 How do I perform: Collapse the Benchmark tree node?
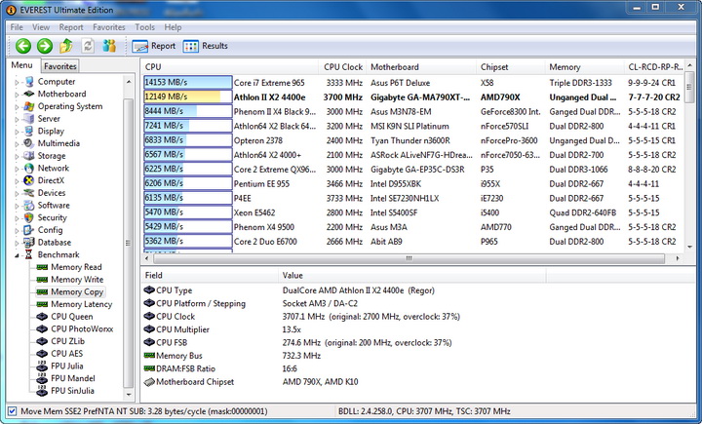click(x=17, y=255)
